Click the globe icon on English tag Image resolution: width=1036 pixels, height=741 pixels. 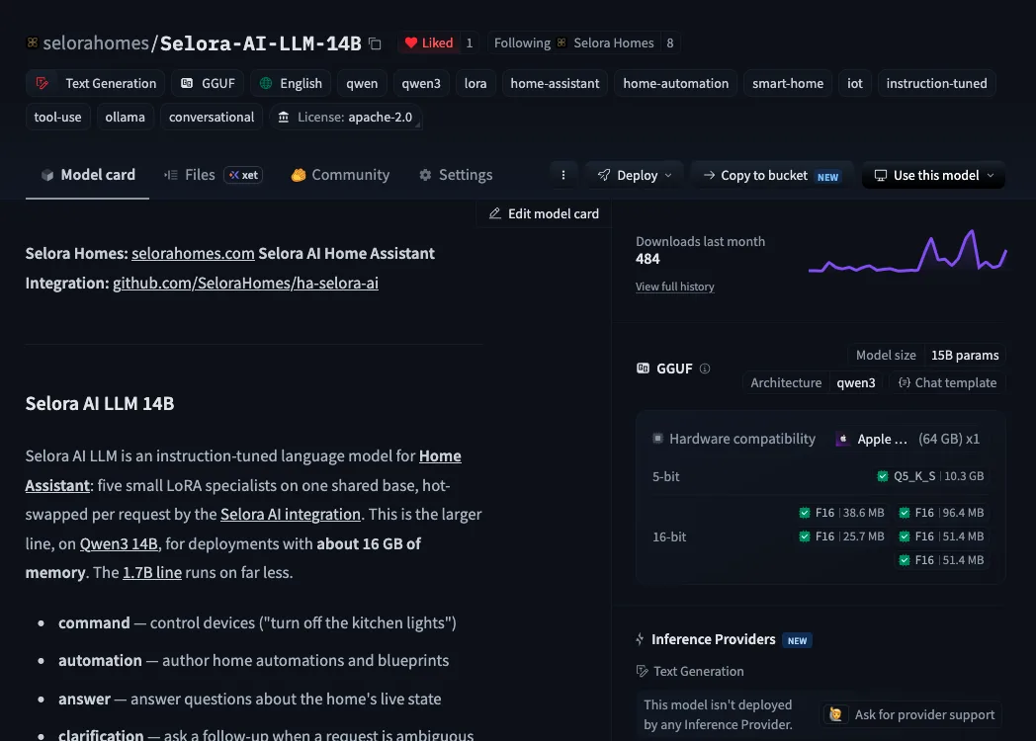point(266,83)
